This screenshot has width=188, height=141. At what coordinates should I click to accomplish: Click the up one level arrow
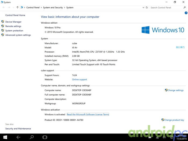tap(17, 8)
